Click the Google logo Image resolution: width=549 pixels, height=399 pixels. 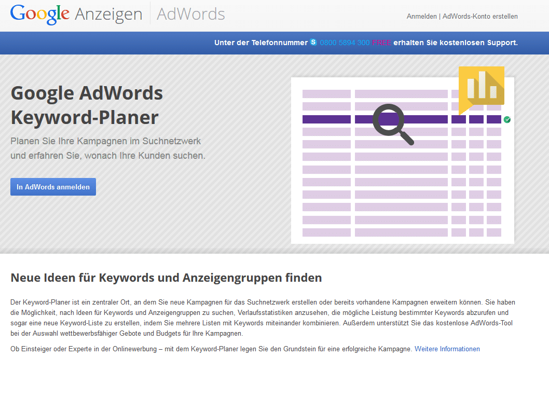point(40,15)
